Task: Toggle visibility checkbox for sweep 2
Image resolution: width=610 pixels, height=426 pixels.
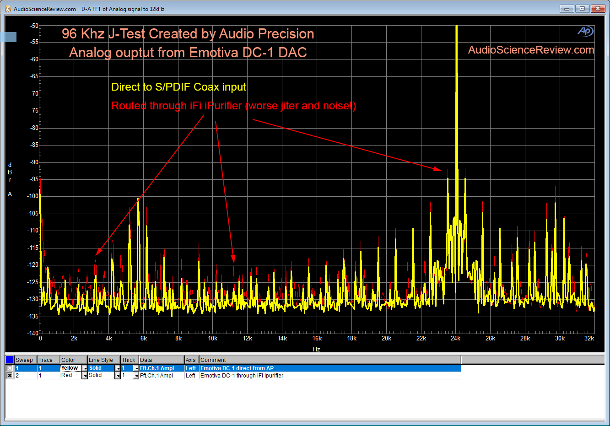Action: 10,375
